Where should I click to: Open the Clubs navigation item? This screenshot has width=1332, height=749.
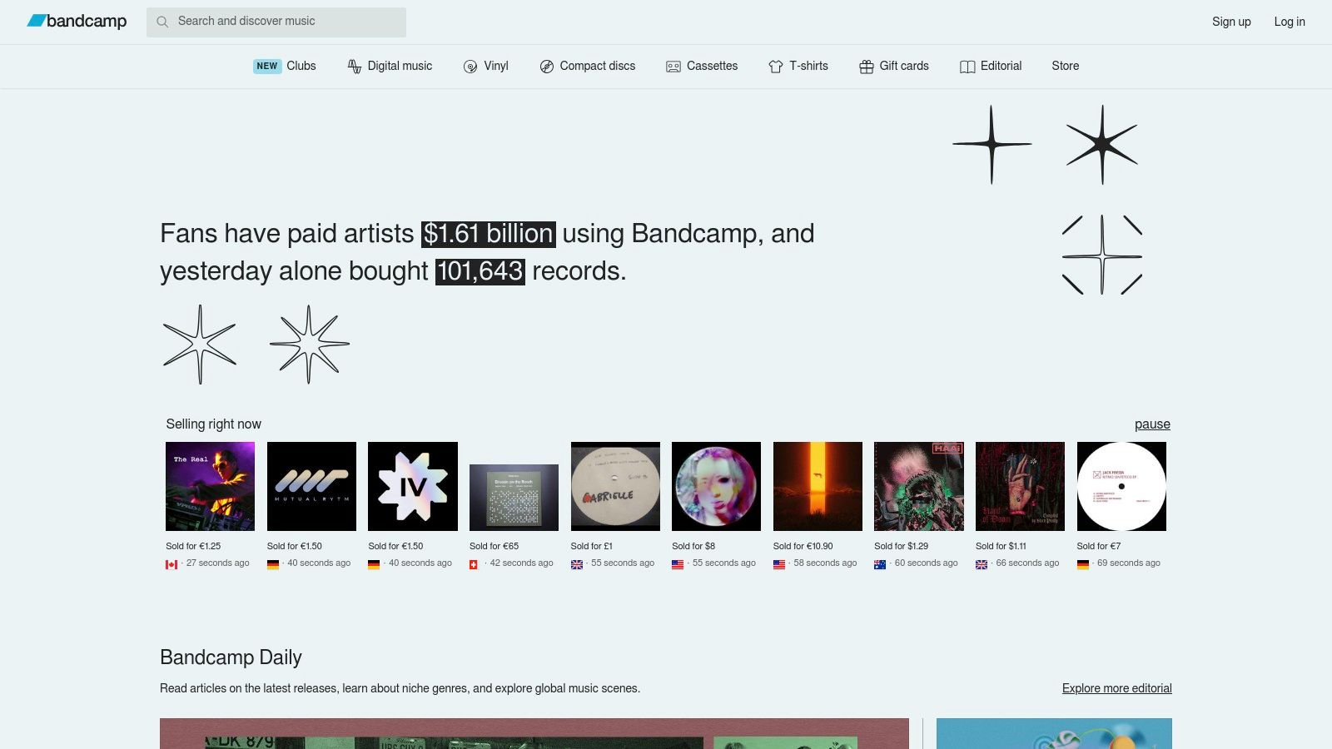click(301, 66)
